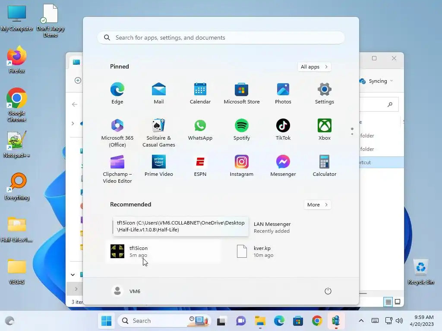Open the Messenger app
This screenshot has height=331, width=442.
click(x=283, y=166)
